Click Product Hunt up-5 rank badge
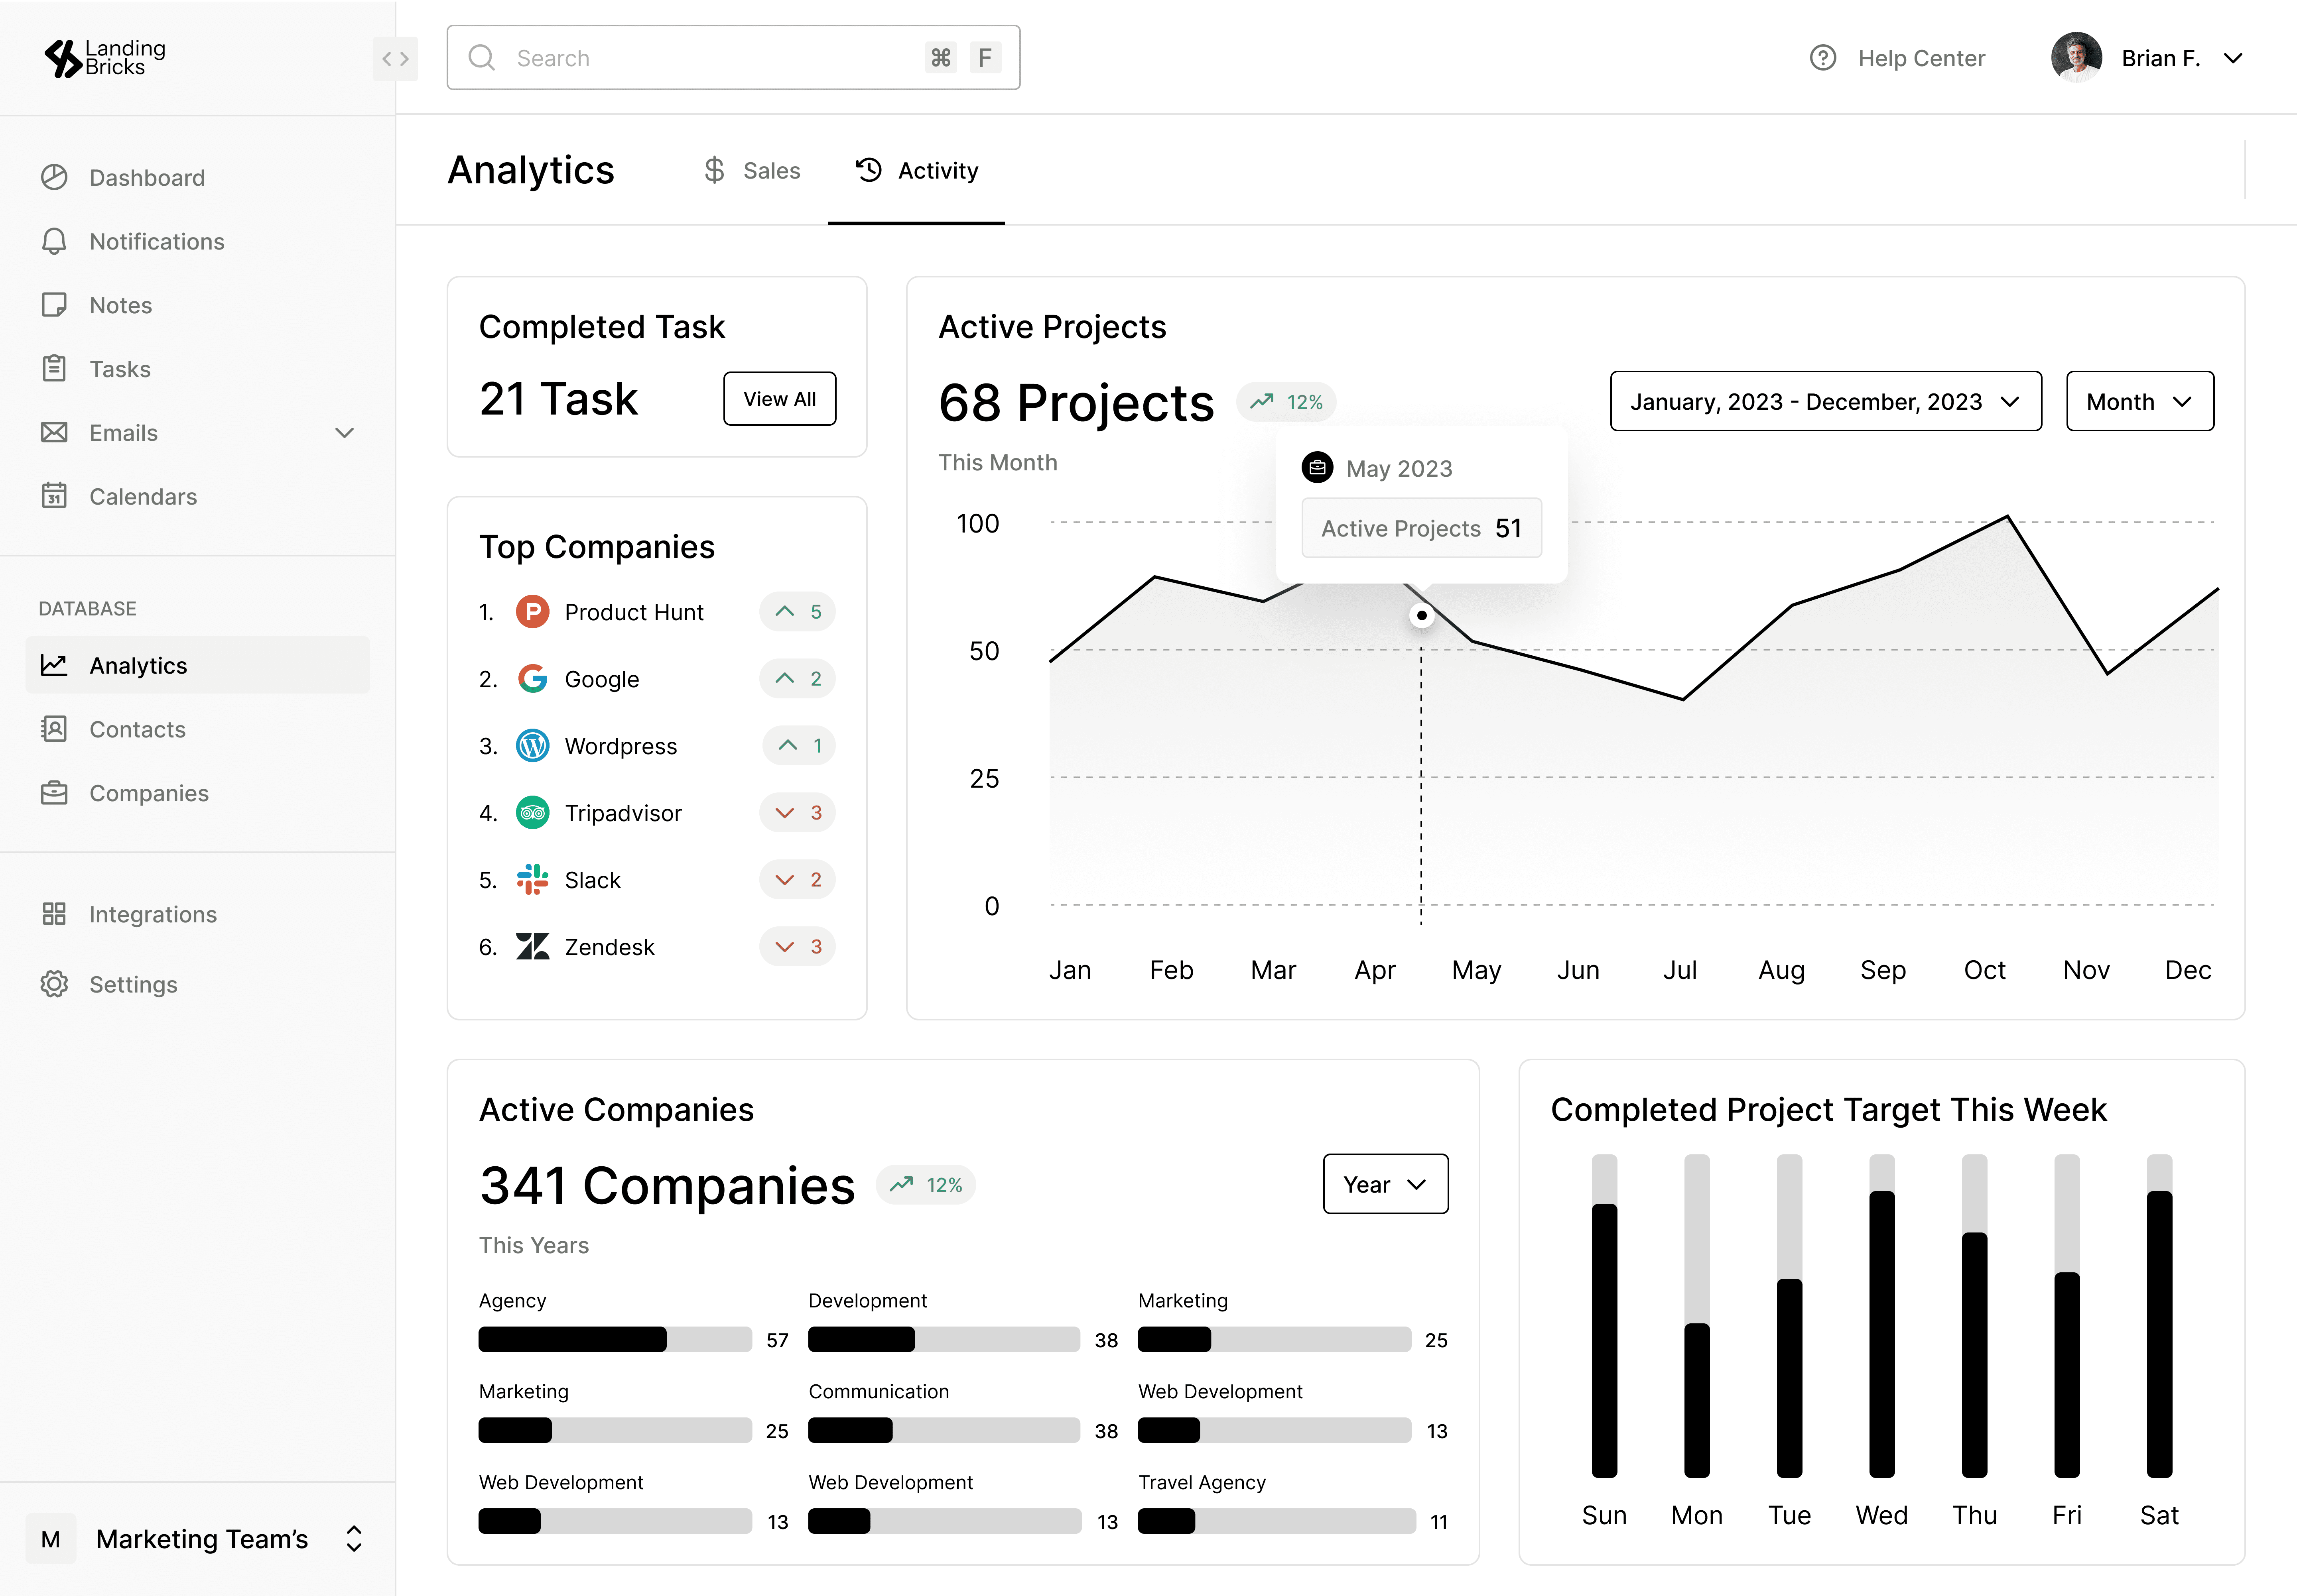This screenshot has height=1596, width=2297. point(797,612)
